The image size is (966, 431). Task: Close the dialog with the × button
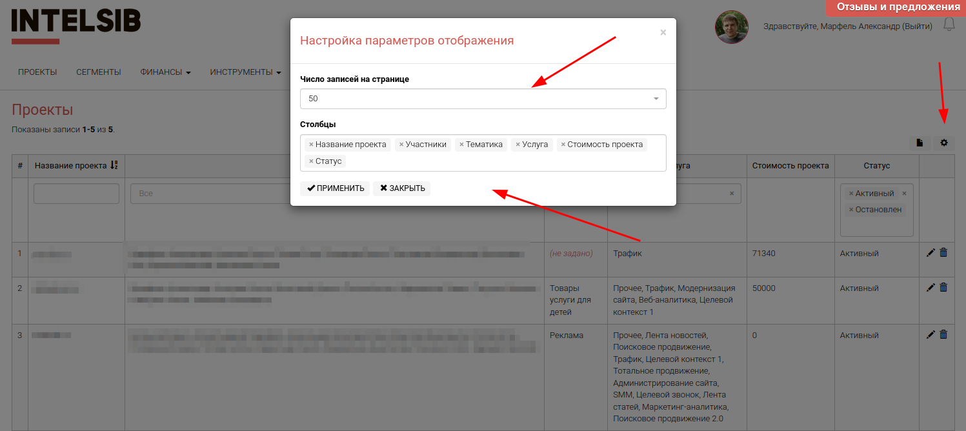tap(663, 32)
